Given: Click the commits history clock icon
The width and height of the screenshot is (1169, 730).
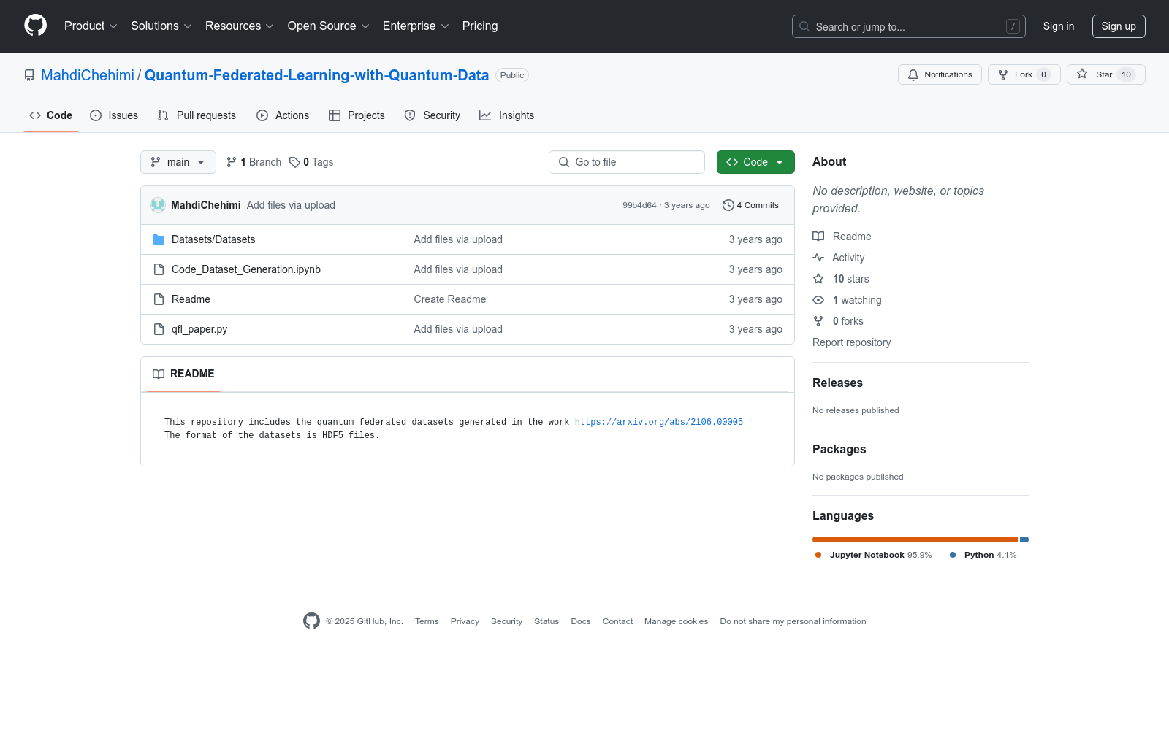Looking at the screenshot, I should pos(728,205).
